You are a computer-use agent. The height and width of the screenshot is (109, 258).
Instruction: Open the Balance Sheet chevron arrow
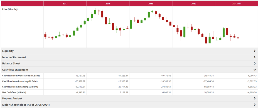(255, 63)
